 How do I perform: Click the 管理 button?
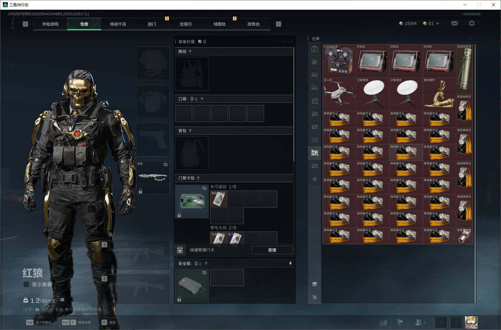click(272, 250)
